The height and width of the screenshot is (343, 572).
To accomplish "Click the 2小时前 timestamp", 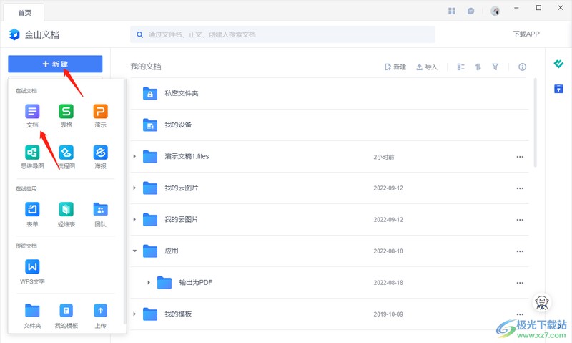I will coord(384,157).
